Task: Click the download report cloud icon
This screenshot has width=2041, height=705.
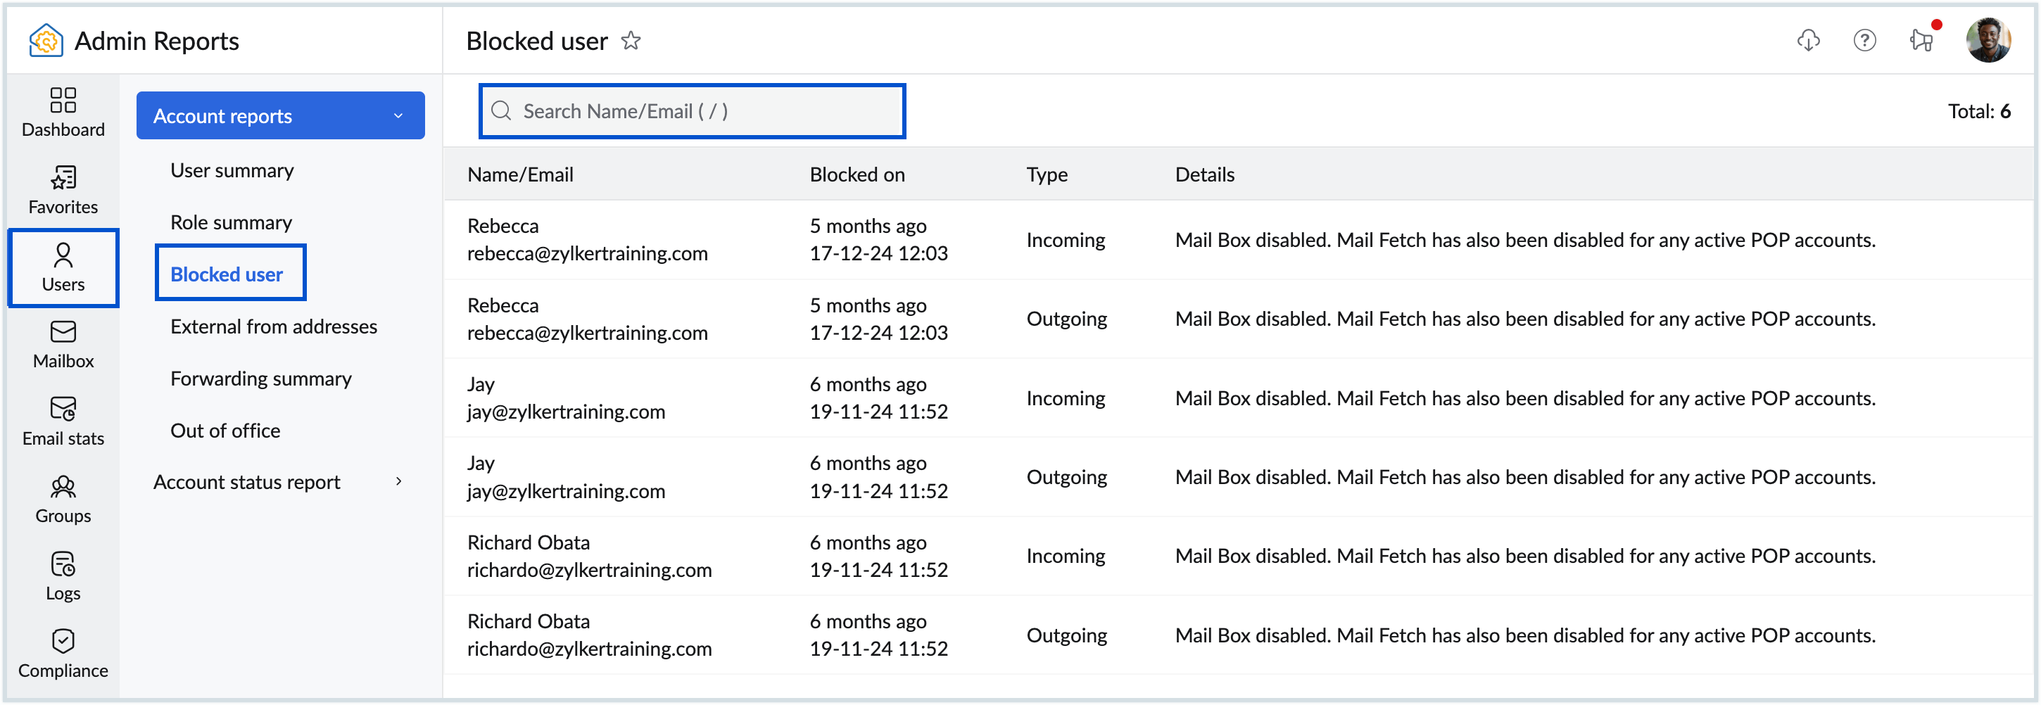Action: click(1808, 40)
